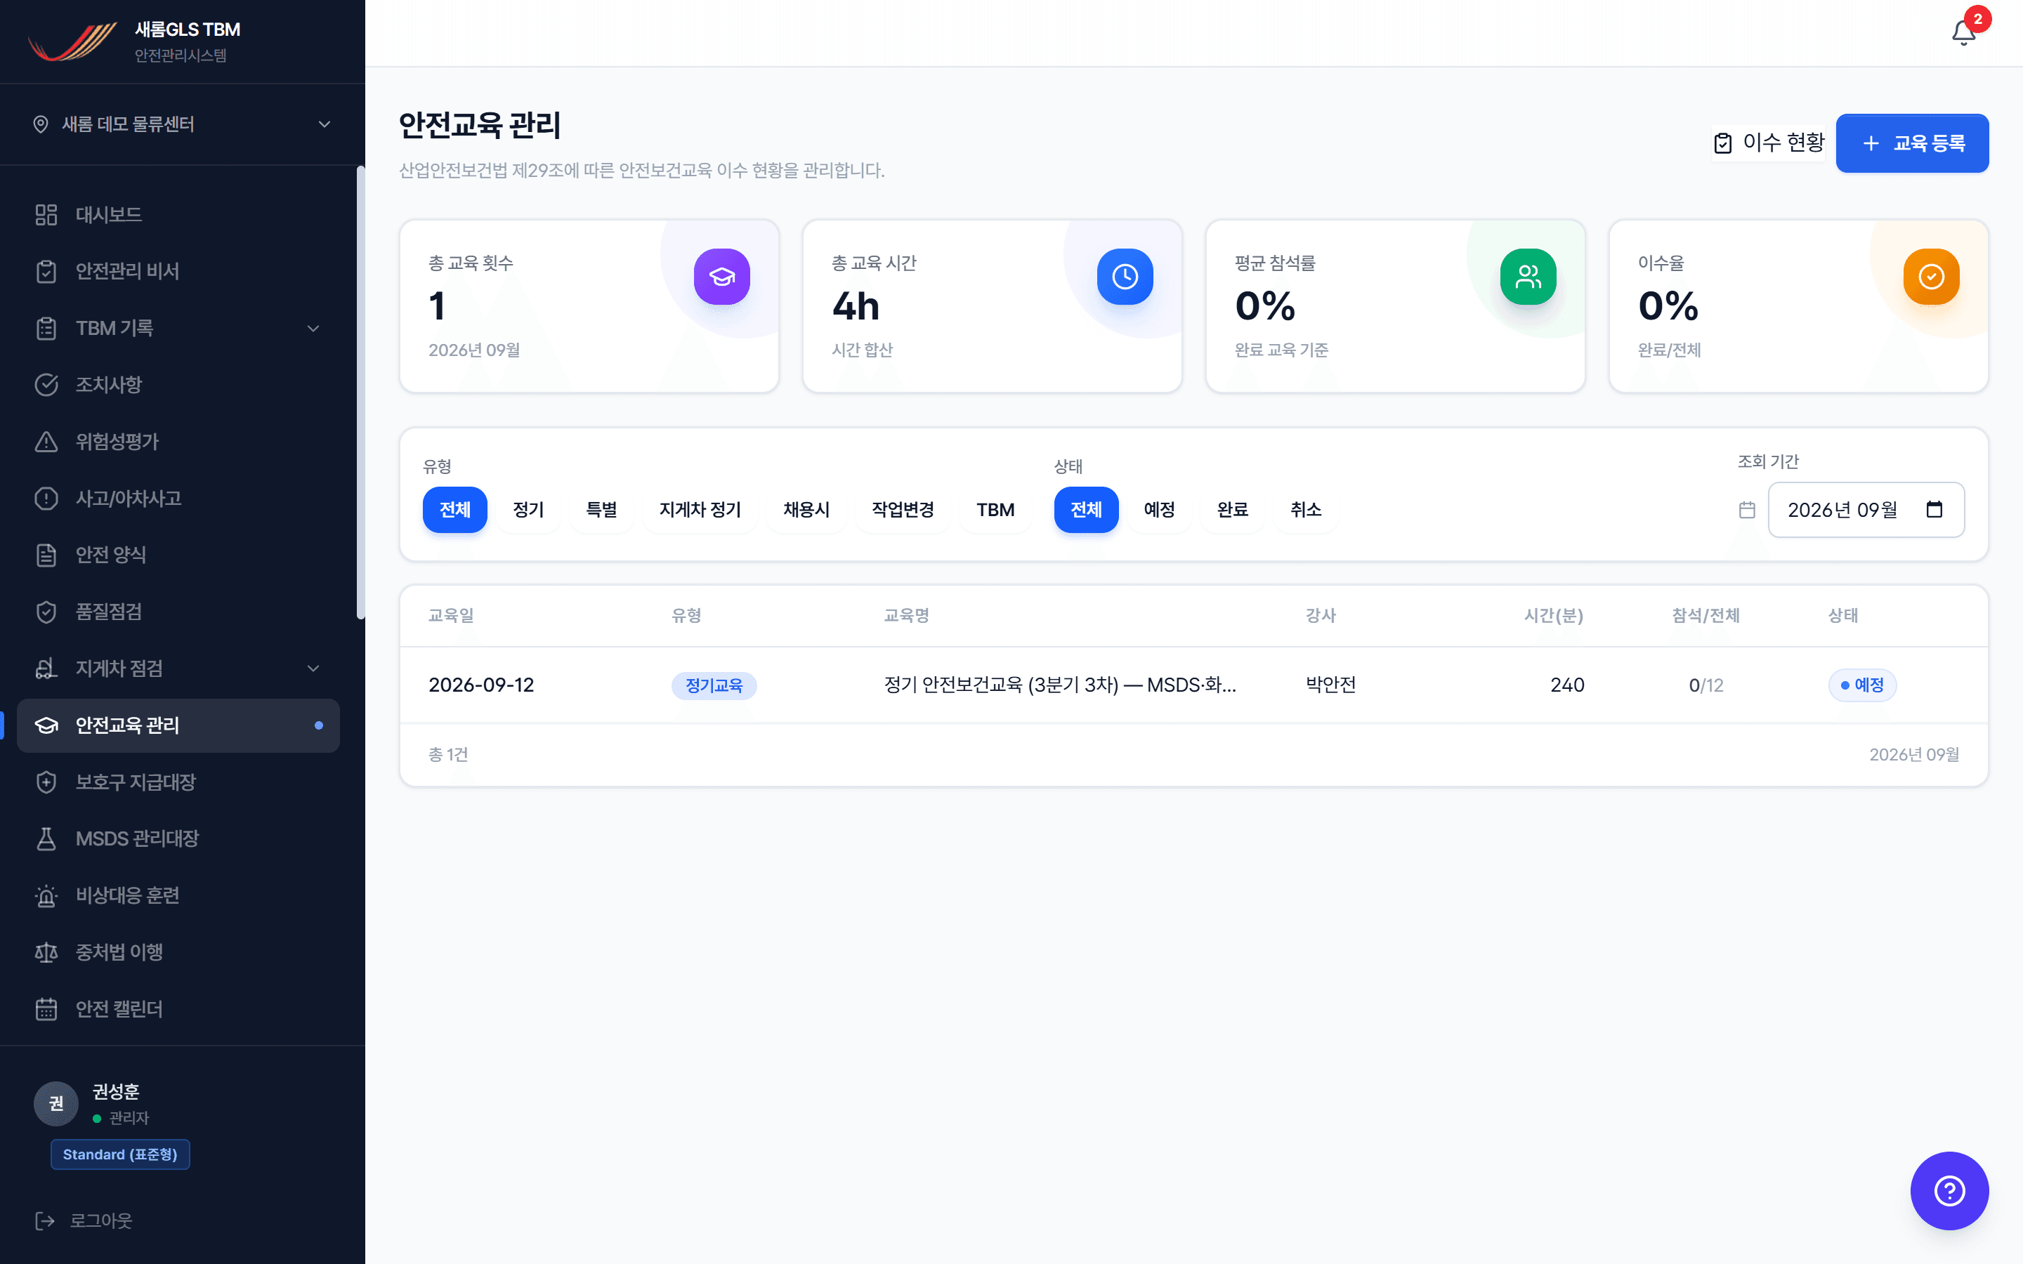2023x1264 pixels.
Task: Click the purple graduation cap card icon
Action: pos(721,277)
